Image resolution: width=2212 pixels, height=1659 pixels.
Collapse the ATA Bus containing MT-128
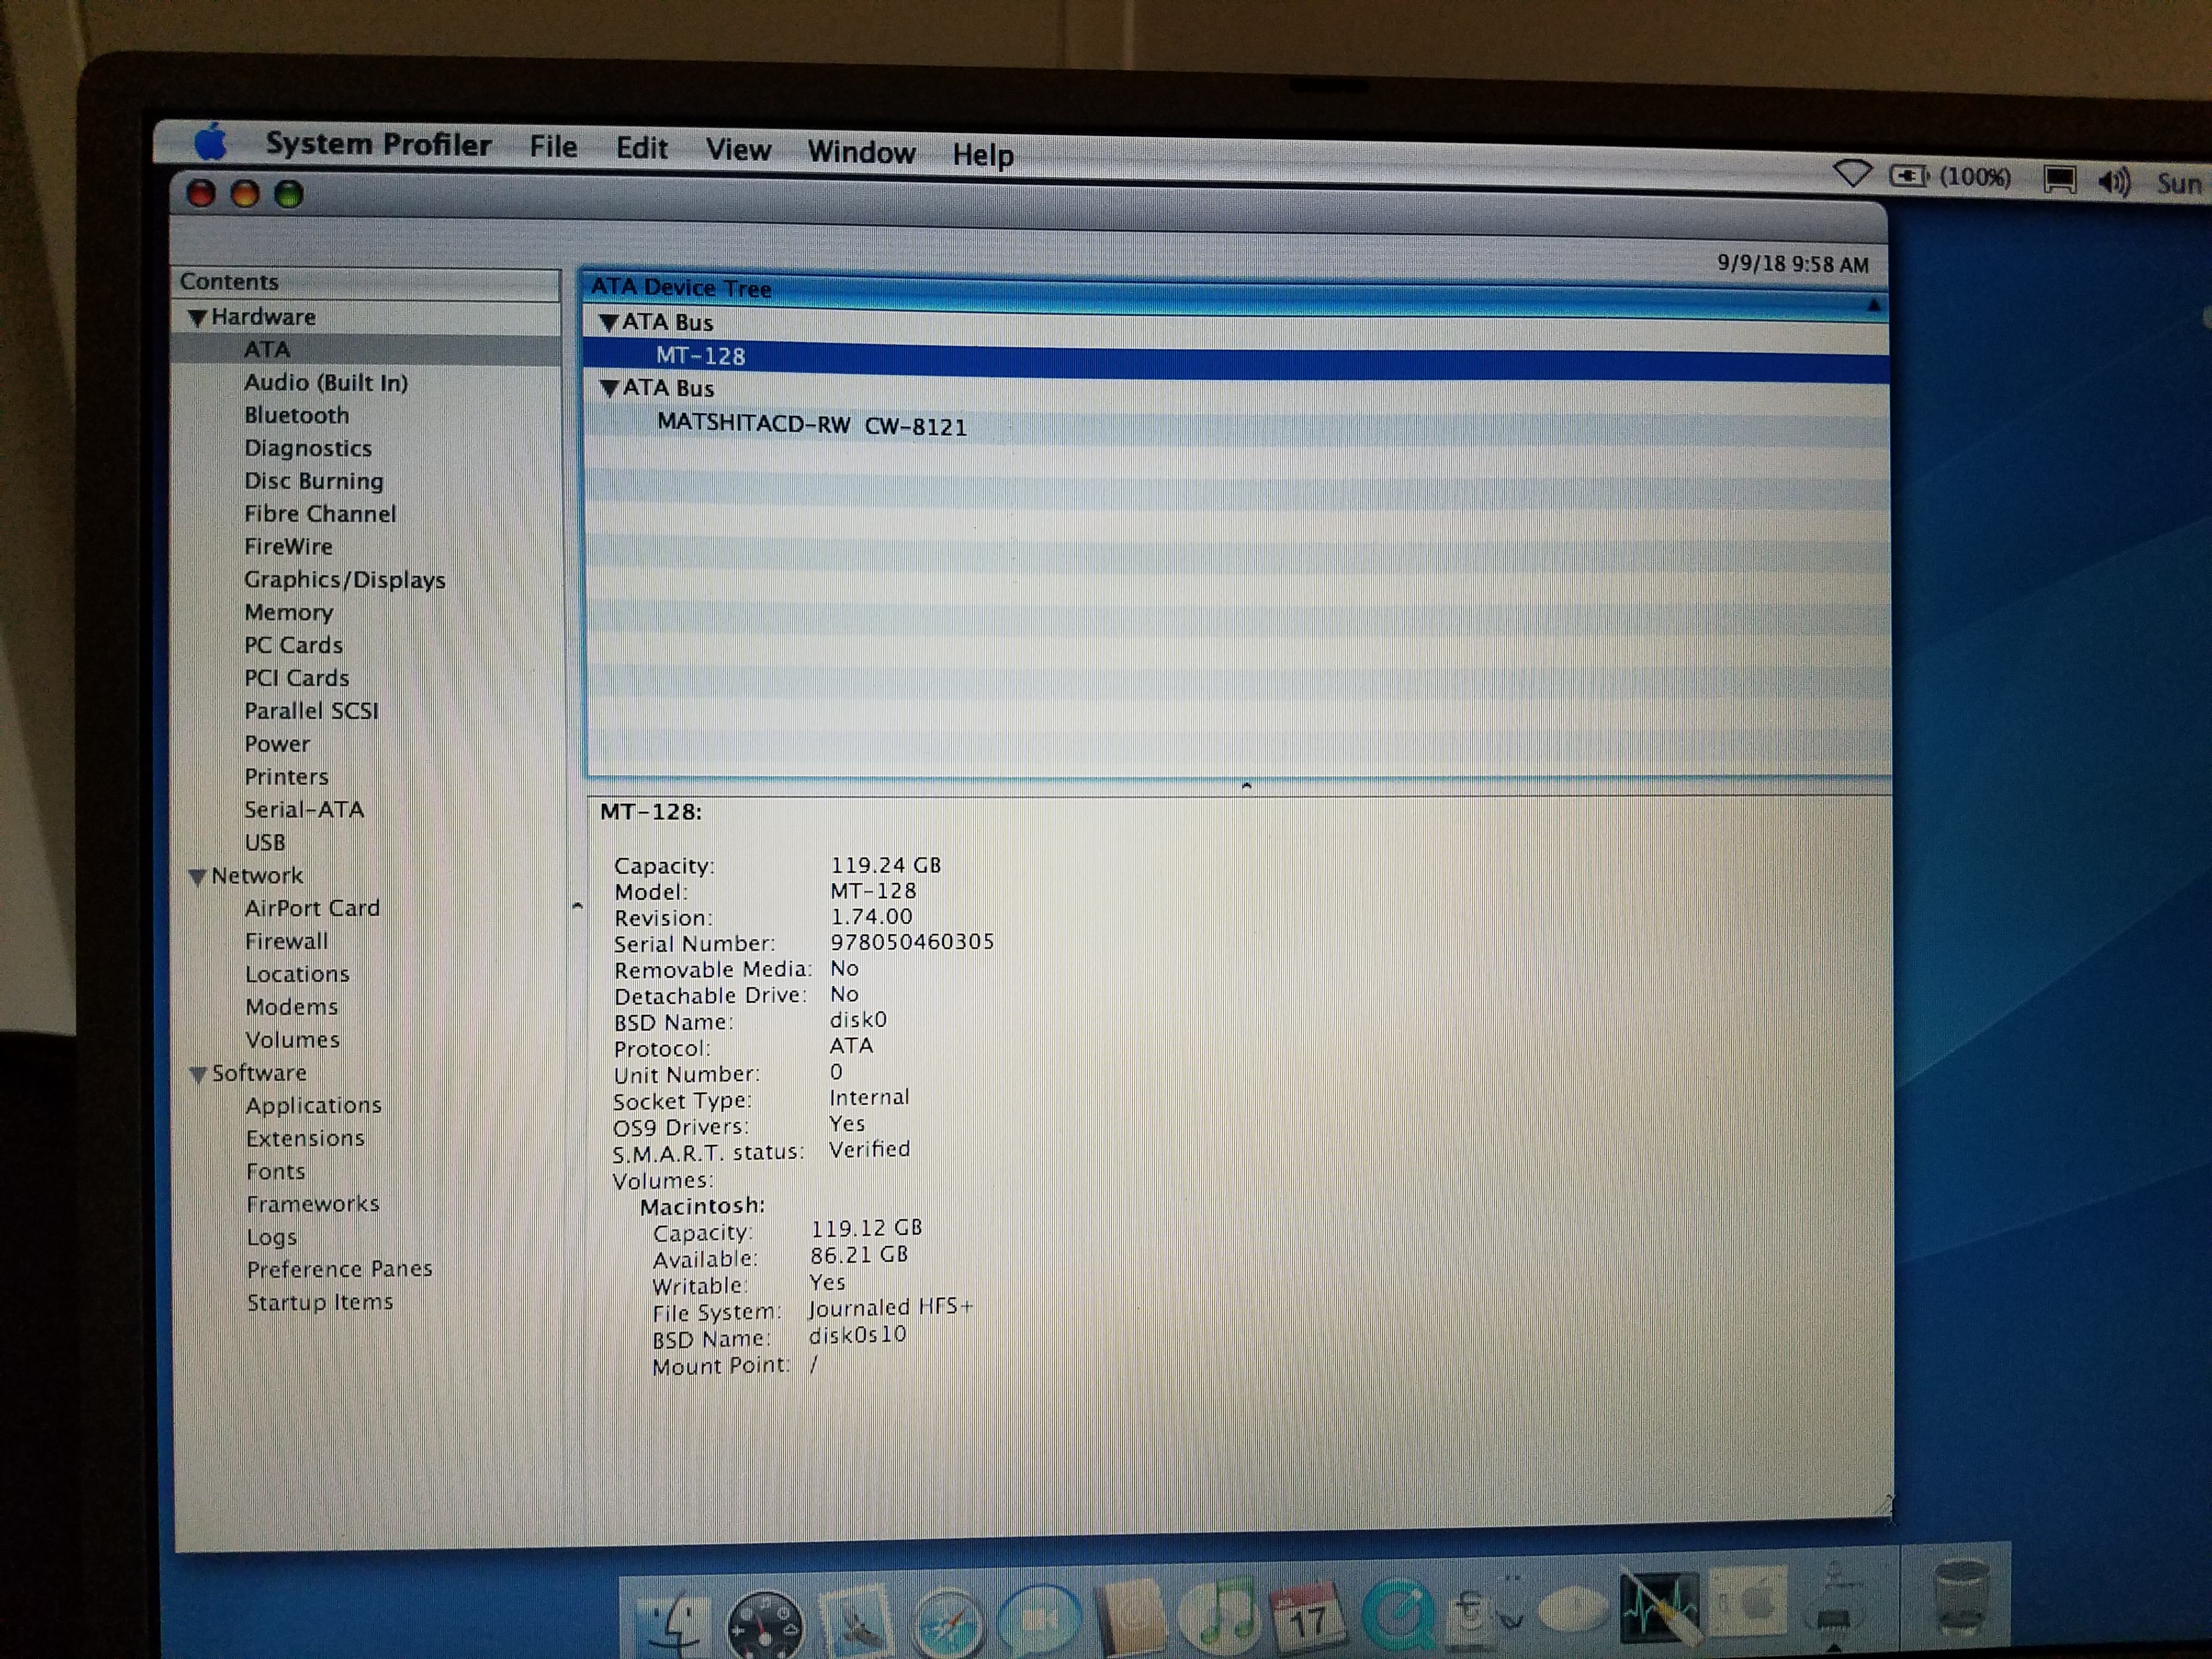pyautogui.click(x=609, y=323)
